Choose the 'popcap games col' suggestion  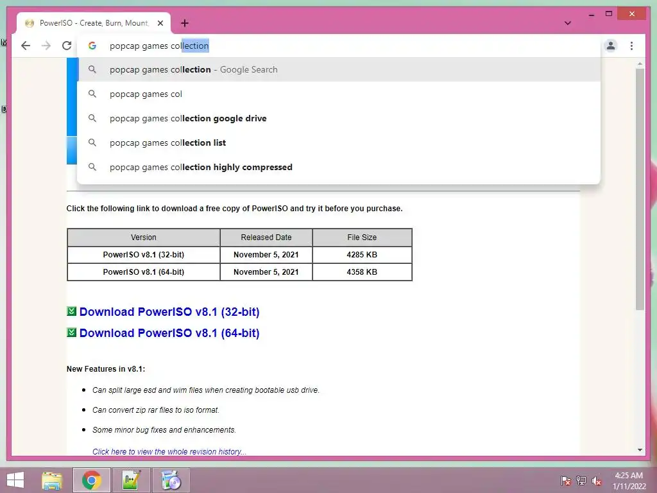tap(339, 94)
